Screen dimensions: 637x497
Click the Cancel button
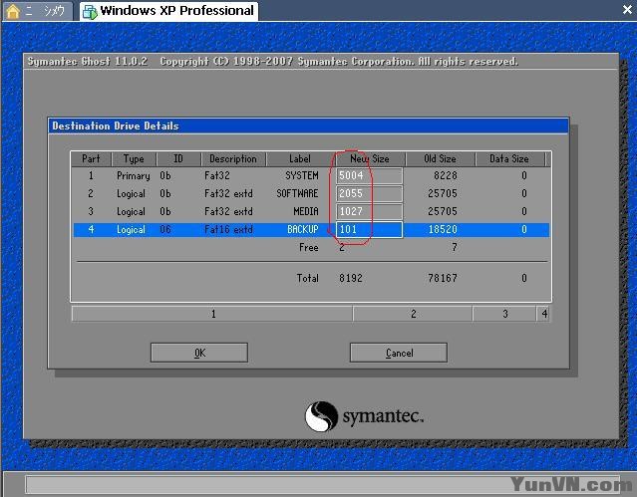coord(399,353)
